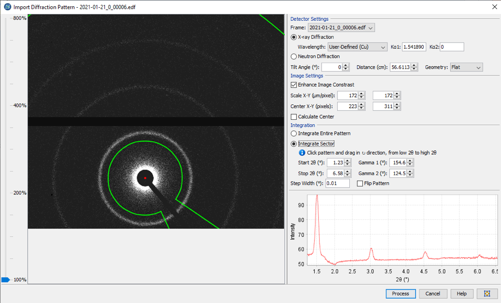The height and width of the screenshot is (303, 501).
Task: Select the X-ray Diffraction radio button
Action: [294, 37]
